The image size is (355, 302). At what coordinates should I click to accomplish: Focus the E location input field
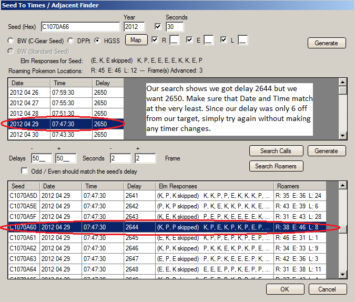(x=208, y=40)
